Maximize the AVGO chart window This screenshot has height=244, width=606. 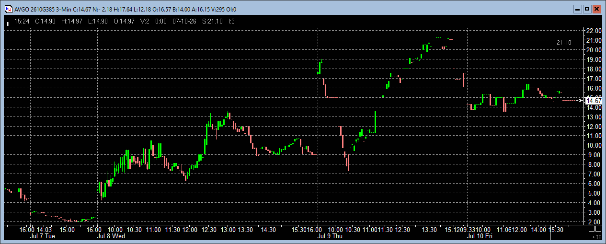[x=587, y=9]
